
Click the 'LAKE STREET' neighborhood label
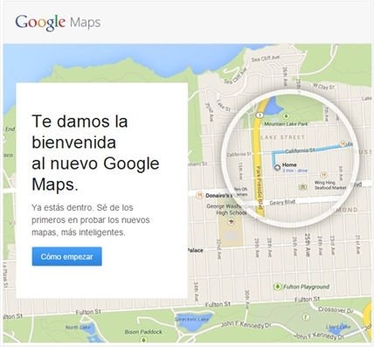tap(282, 137)
